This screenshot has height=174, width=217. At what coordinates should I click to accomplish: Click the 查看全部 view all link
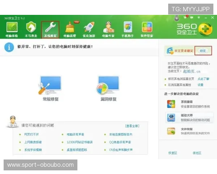132,126
